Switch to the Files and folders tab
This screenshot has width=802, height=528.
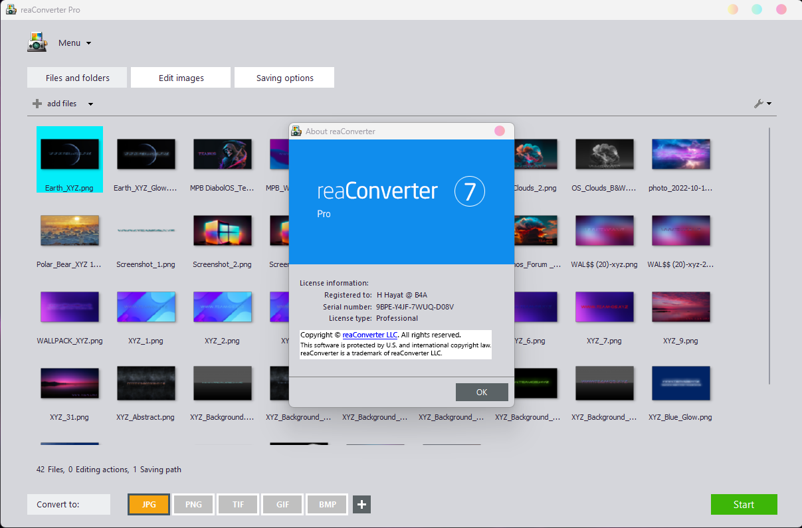(78, 78)
